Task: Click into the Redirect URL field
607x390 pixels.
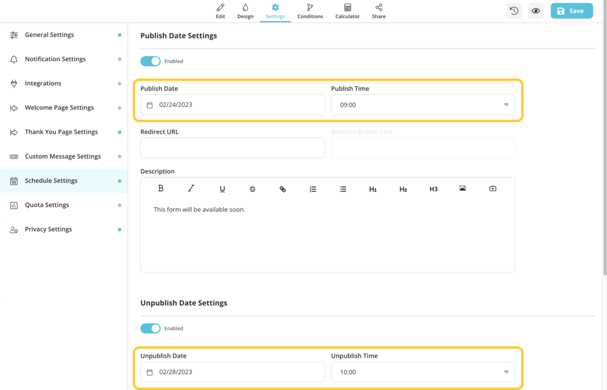Action: pyautogui.click(x=232, y=148)
